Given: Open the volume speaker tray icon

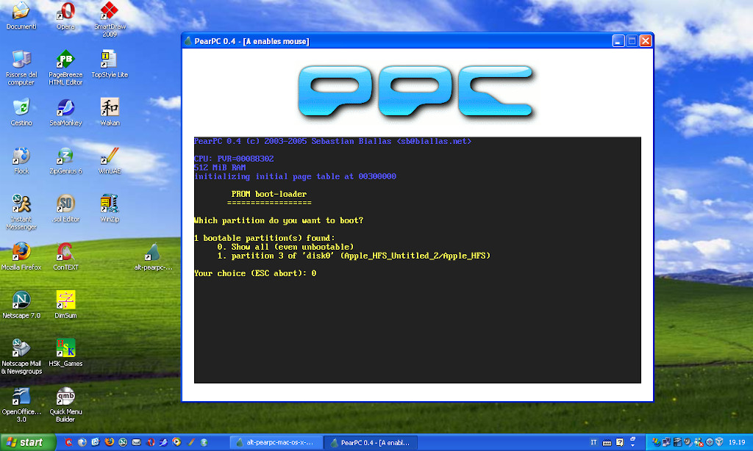Looking at the screenshot, I should point(688,442).
